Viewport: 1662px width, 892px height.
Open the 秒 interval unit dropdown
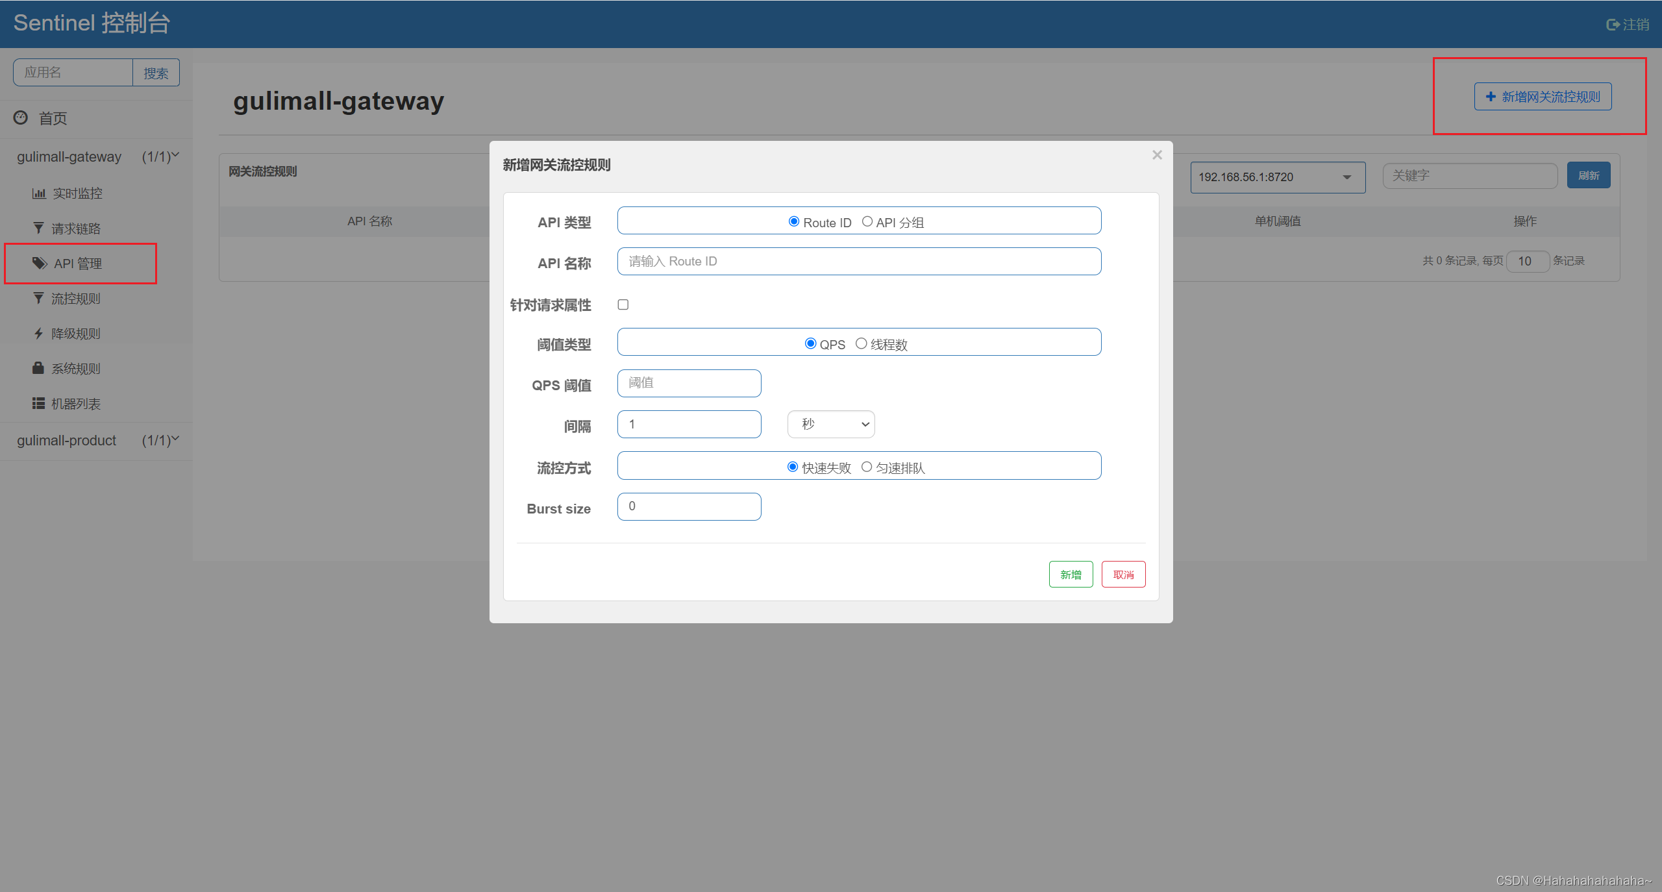[x=831, y=424]
